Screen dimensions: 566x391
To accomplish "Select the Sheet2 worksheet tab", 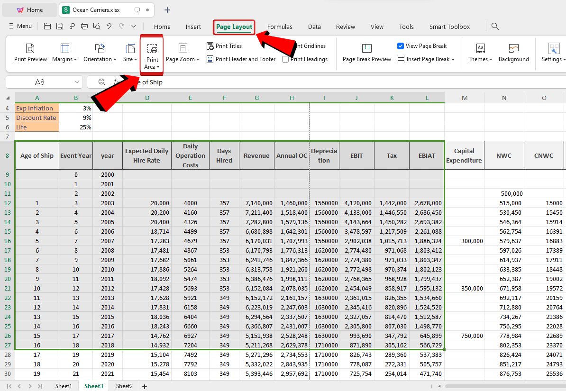I will coord(124,386).
